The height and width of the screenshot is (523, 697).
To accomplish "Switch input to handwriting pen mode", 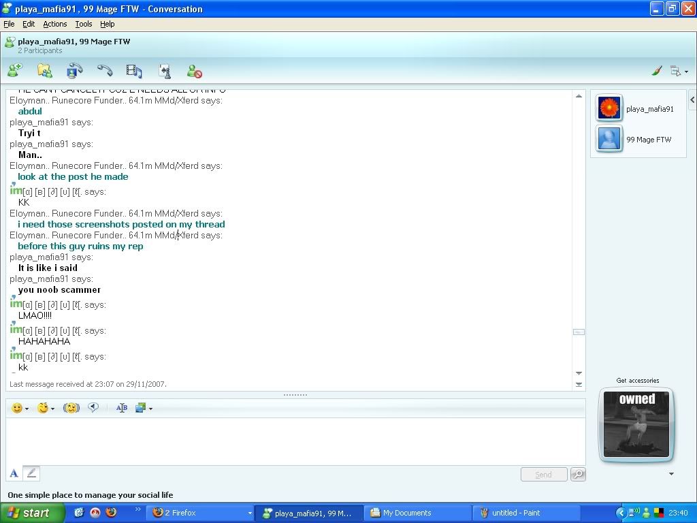I will point(31,473).
